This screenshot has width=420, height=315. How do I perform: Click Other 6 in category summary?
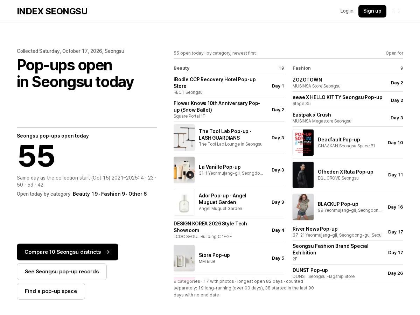click(x=138, y=194)
